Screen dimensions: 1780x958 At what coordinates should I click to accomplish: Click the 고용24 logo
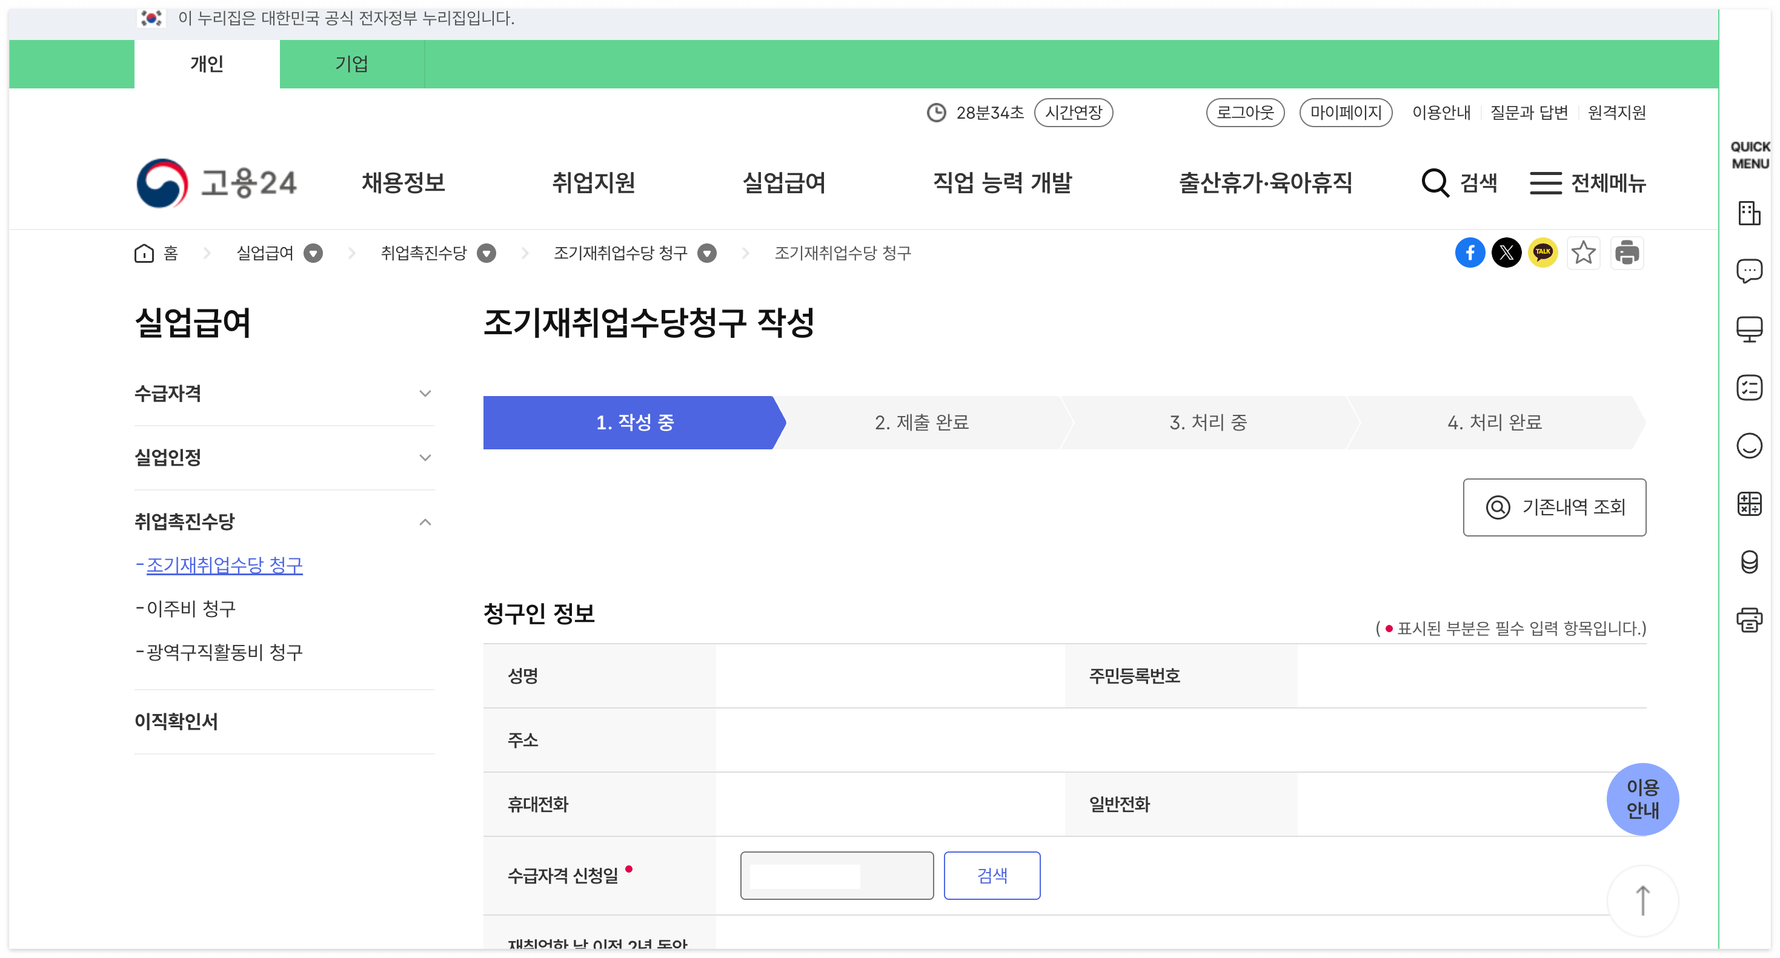pyautogui.click(x=216, y=183)
